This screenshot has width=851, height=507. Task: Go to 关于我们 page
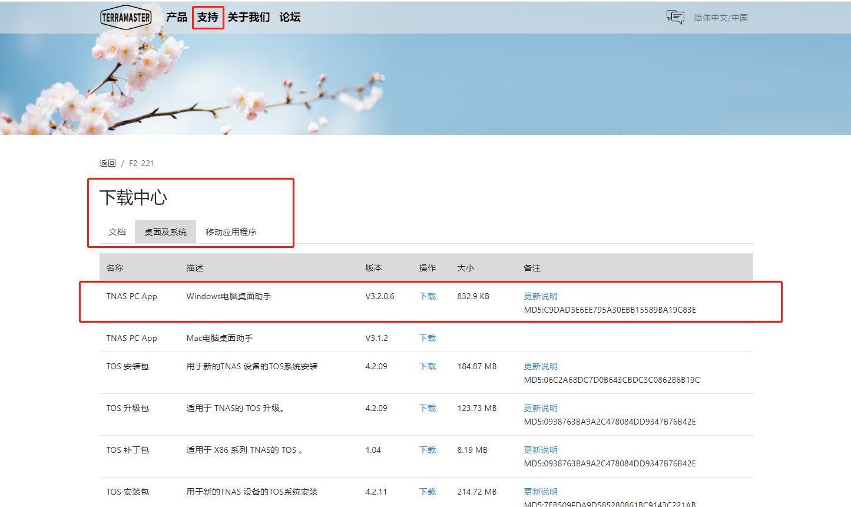pyautogui.click(x=249, y=17)
